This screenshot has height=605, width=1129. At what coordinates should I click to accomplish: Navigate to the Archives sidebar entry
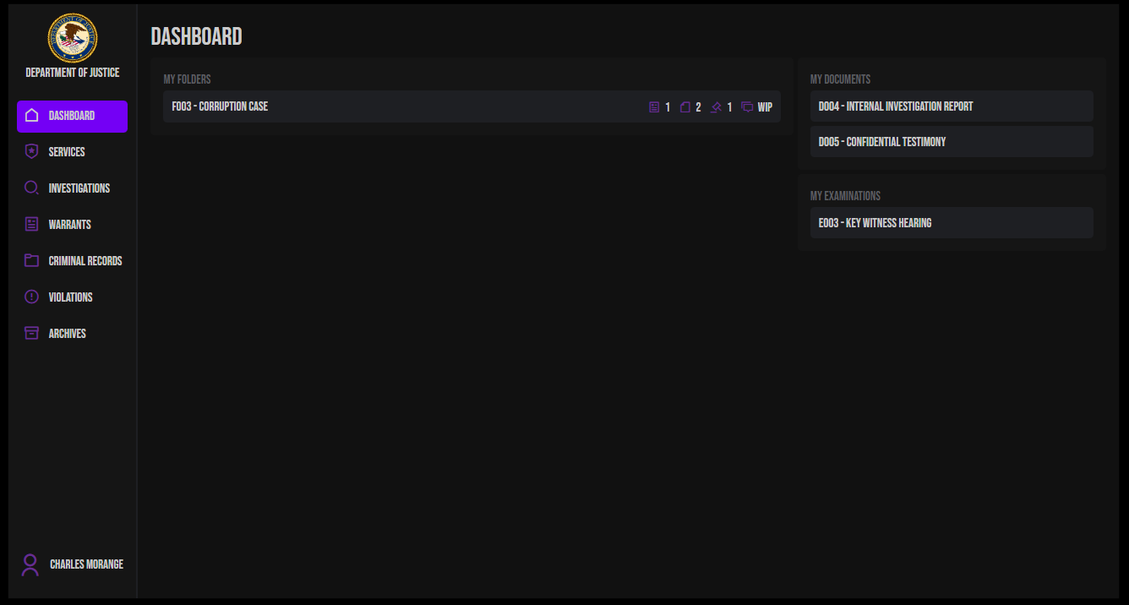coord(68,333)
